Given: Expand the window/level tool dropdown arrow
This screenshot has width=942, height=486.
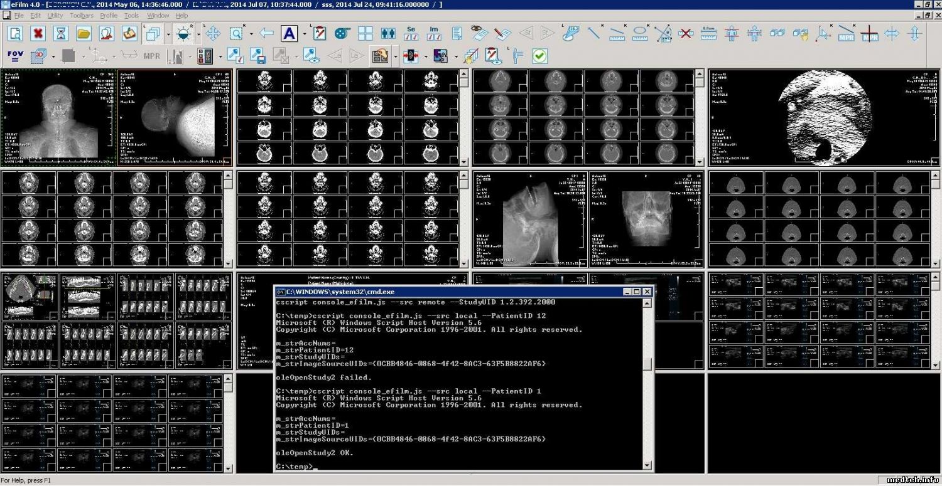Looking at the screenshot, I should coord(198,34).
